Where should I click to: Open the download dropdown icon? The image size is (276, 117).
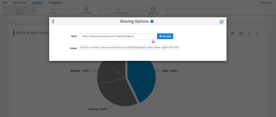point(249,33)
